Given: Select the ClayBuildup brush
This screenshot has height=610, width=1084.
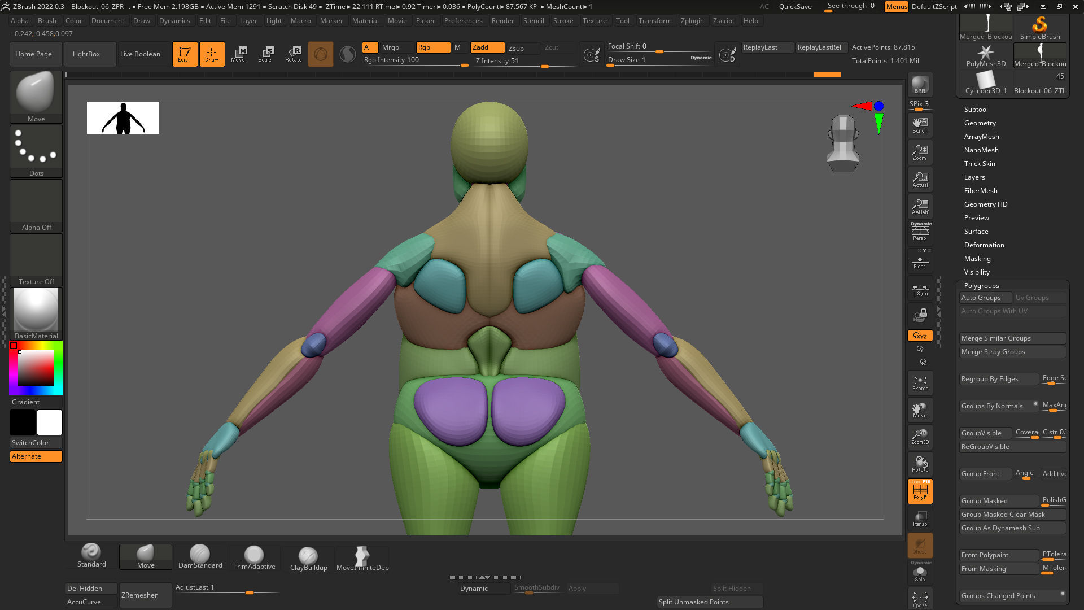Looking at the screenshot, I should pyautogui.click(x=308, y=557).
